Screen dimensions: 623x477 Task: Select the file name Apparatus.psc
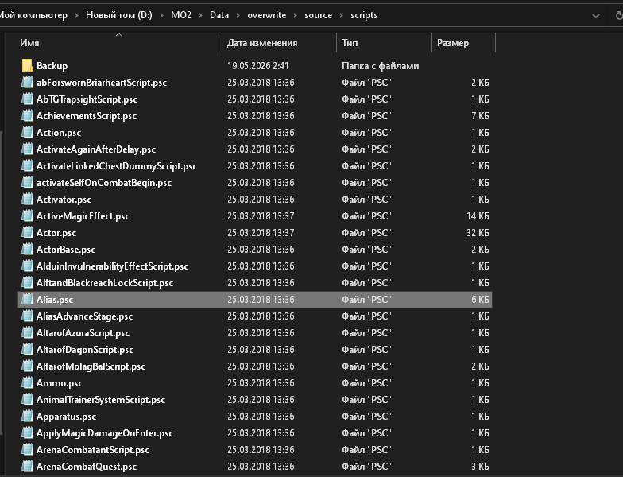point(67,417)
